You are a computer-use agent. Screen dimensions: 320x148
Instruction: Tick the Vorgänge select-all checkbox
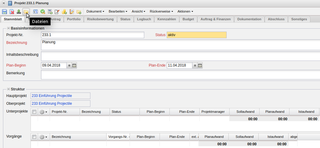click(x=34, y=137)
